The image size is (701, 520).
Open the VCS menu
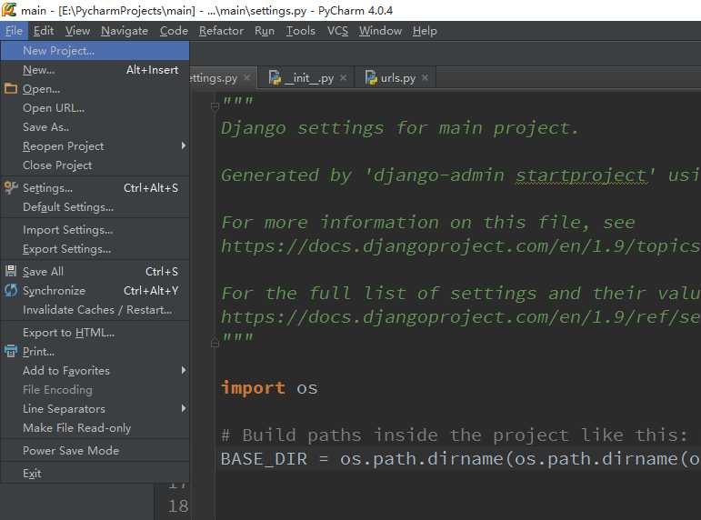click(337, 31)
